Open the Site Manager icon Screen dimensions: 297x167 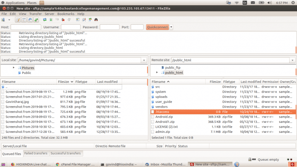(3, 20)
